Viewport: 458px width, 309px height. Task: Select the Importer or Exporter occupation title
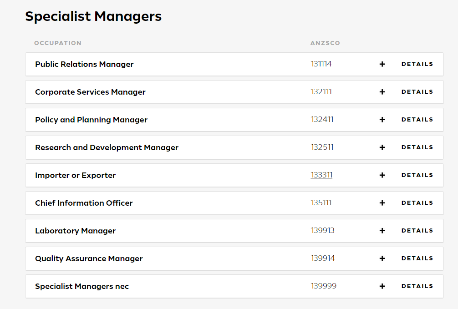(x=75, y=175)
